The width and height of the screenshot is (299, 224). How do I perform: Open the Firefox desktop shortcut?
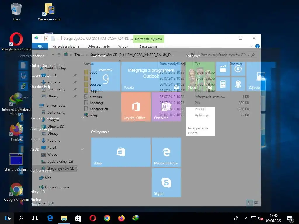click(x=16, y=132)
